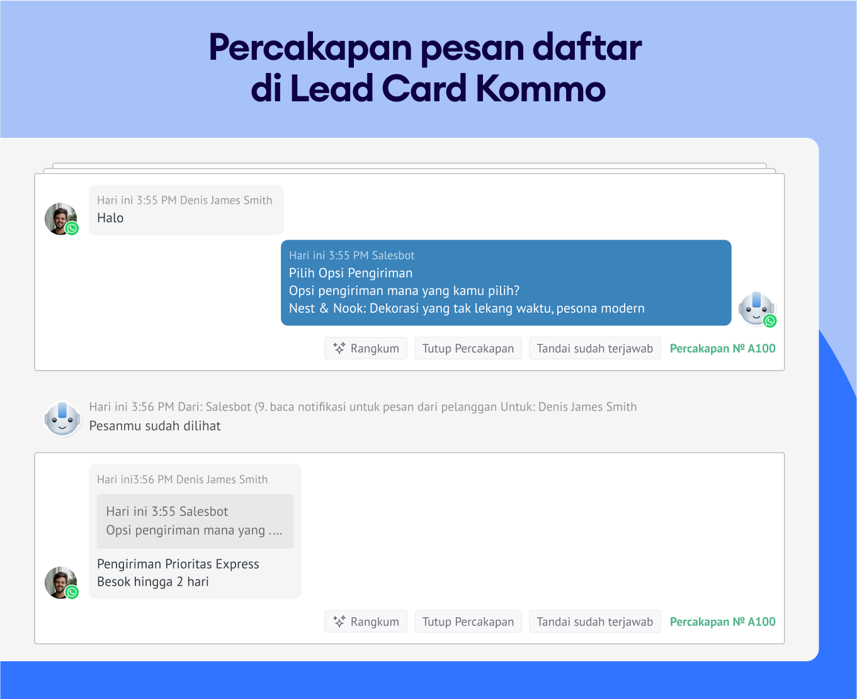Image resolution: width=857 pixels, height=699 pixels.
Task: Open the quoted "Hari ini 3:55 Salesbot" reply preview
Action: [x=195, y=521]
